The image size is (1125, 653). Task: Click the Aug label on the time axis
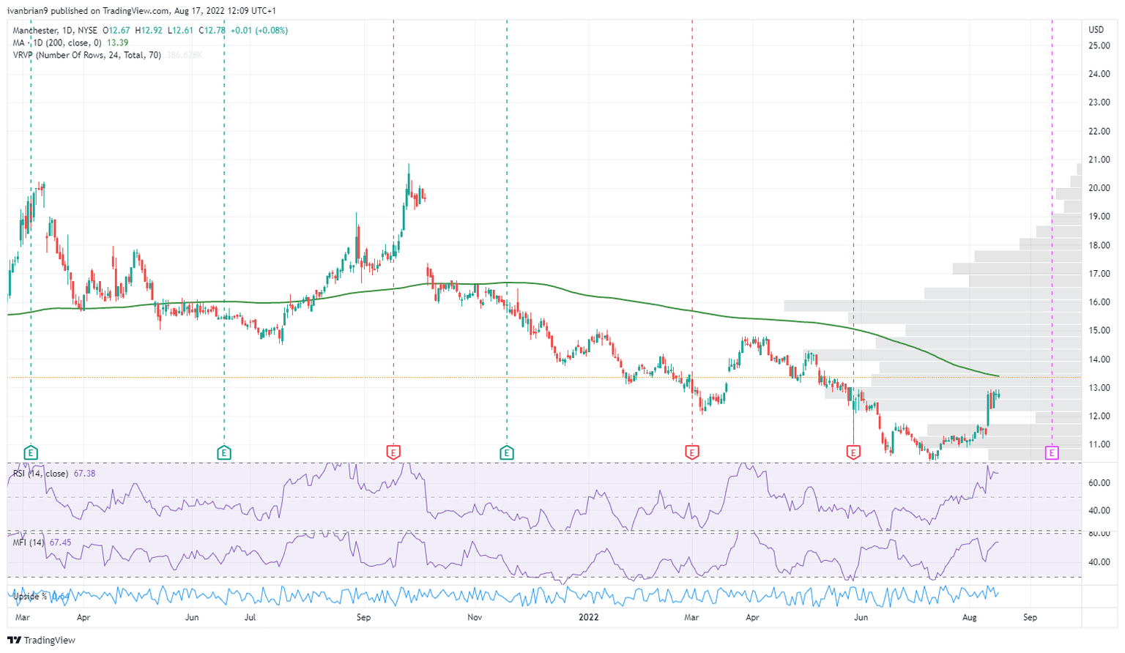970,617
